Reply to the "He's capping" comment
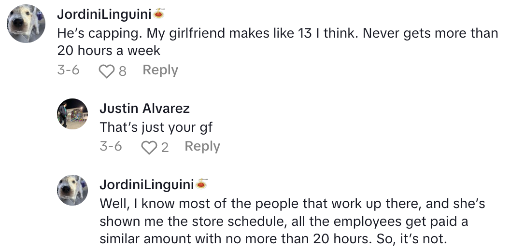Screen dimensions: 510x251 [160, 70]
